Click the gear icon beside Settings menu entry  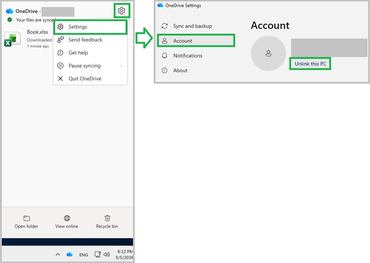(60, 27)
